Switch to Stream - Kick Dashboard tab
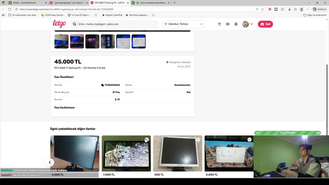 tap(28, 3)
